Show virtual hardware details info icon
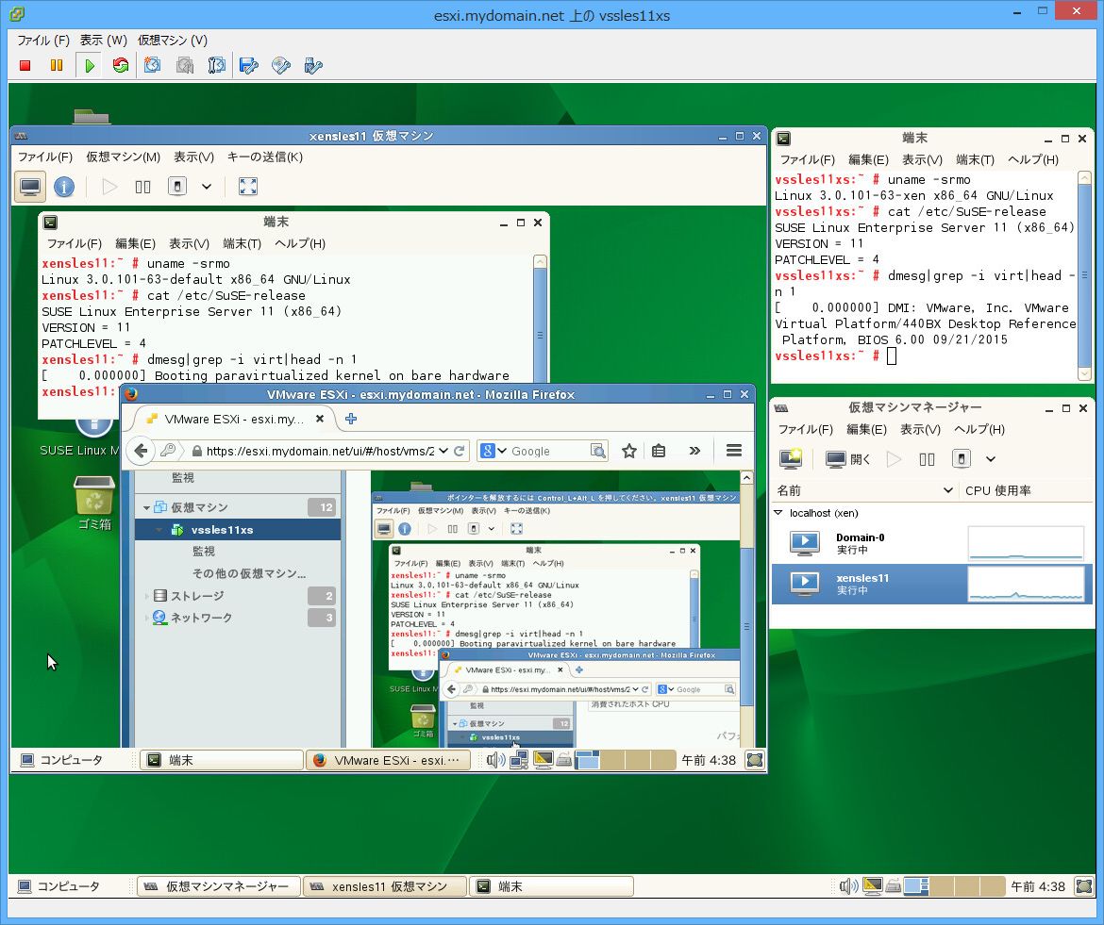The image size is (1104, 925). click(64, 187)
